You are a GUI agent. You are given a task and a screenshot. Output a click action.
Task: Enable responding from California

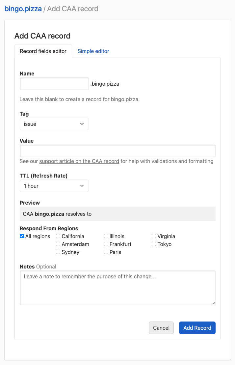58,236
